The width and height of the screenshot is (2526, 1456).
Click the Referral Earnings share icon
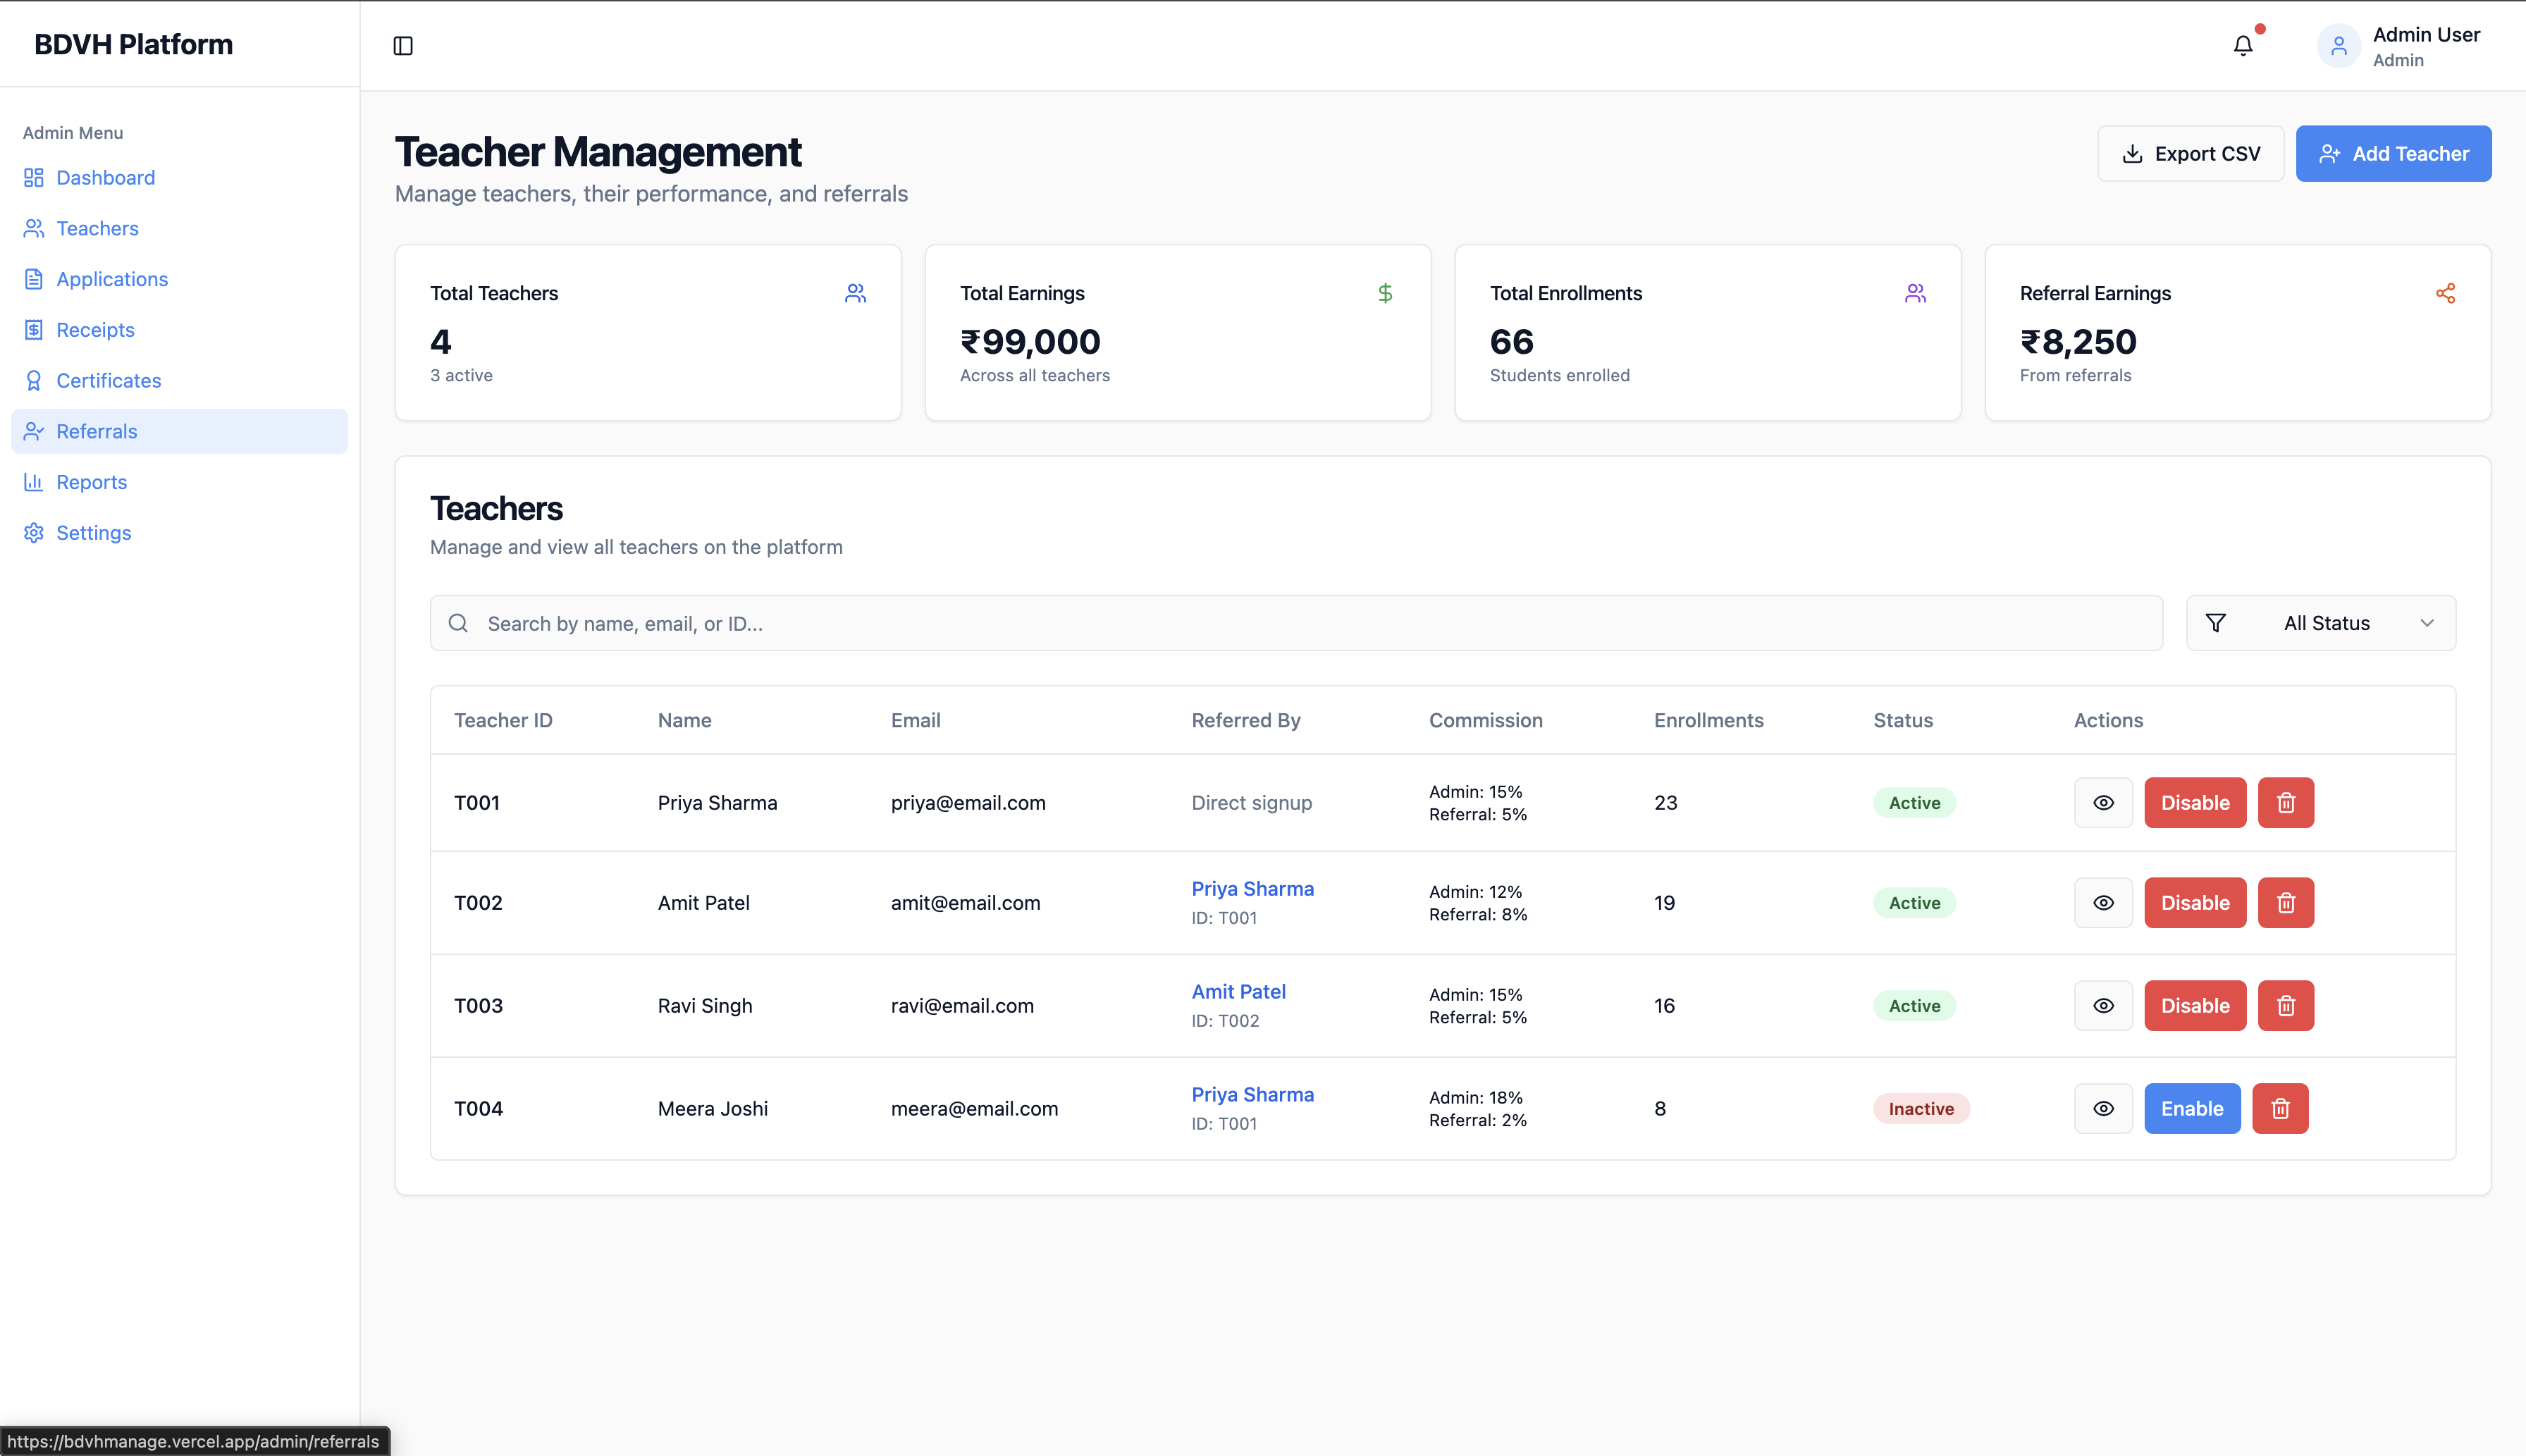(2445, 293)
